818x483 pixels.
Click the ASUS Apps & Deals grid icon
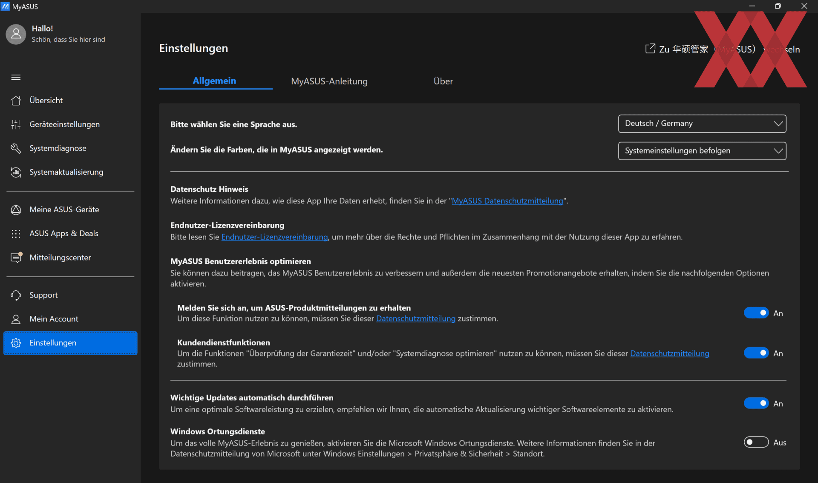coord(16,234)
